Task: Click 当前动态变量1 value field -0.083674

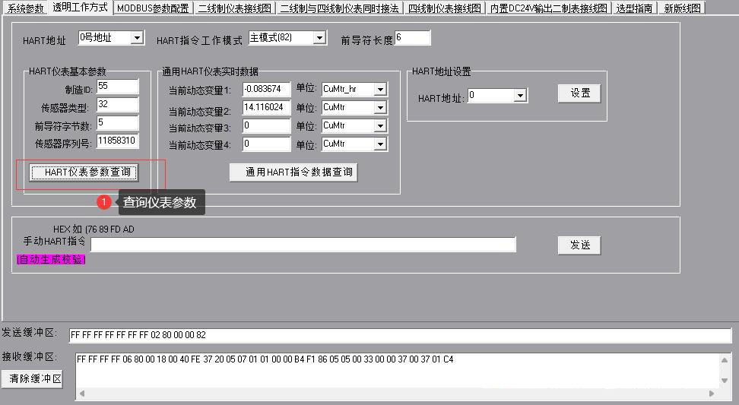Action: tap(266, 89)
